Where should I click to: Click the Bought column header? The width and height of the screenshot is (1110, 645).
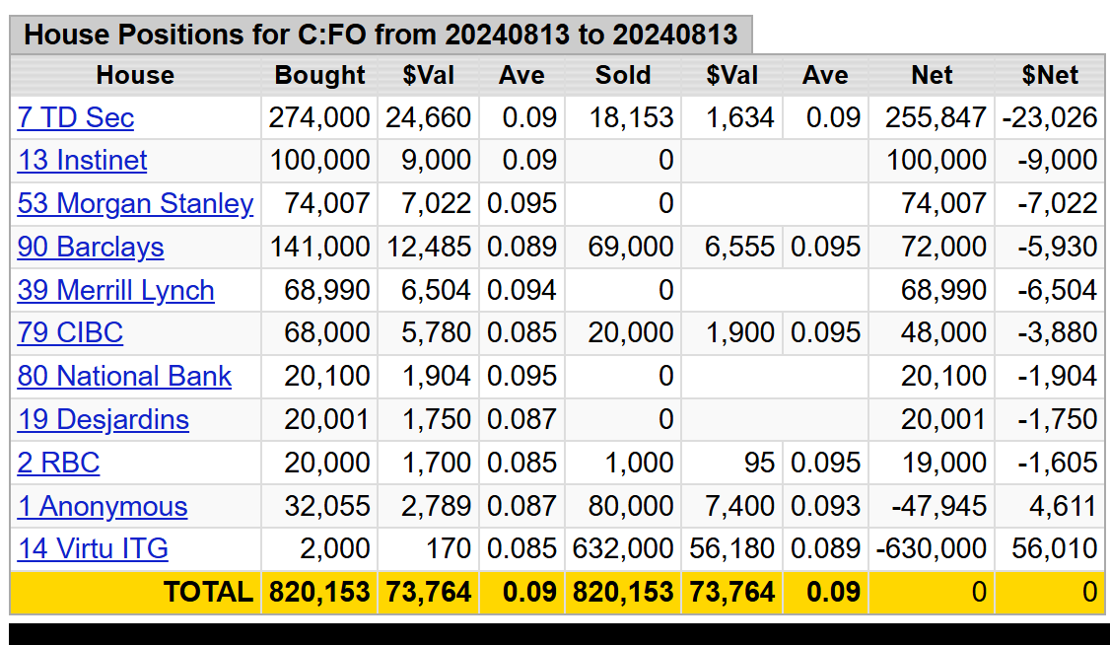pos(320,75)
